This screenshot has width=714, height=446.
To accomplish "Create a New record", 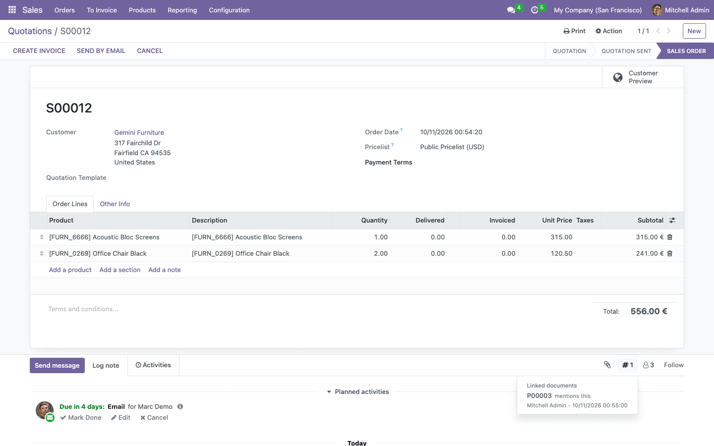I will 694,31.
